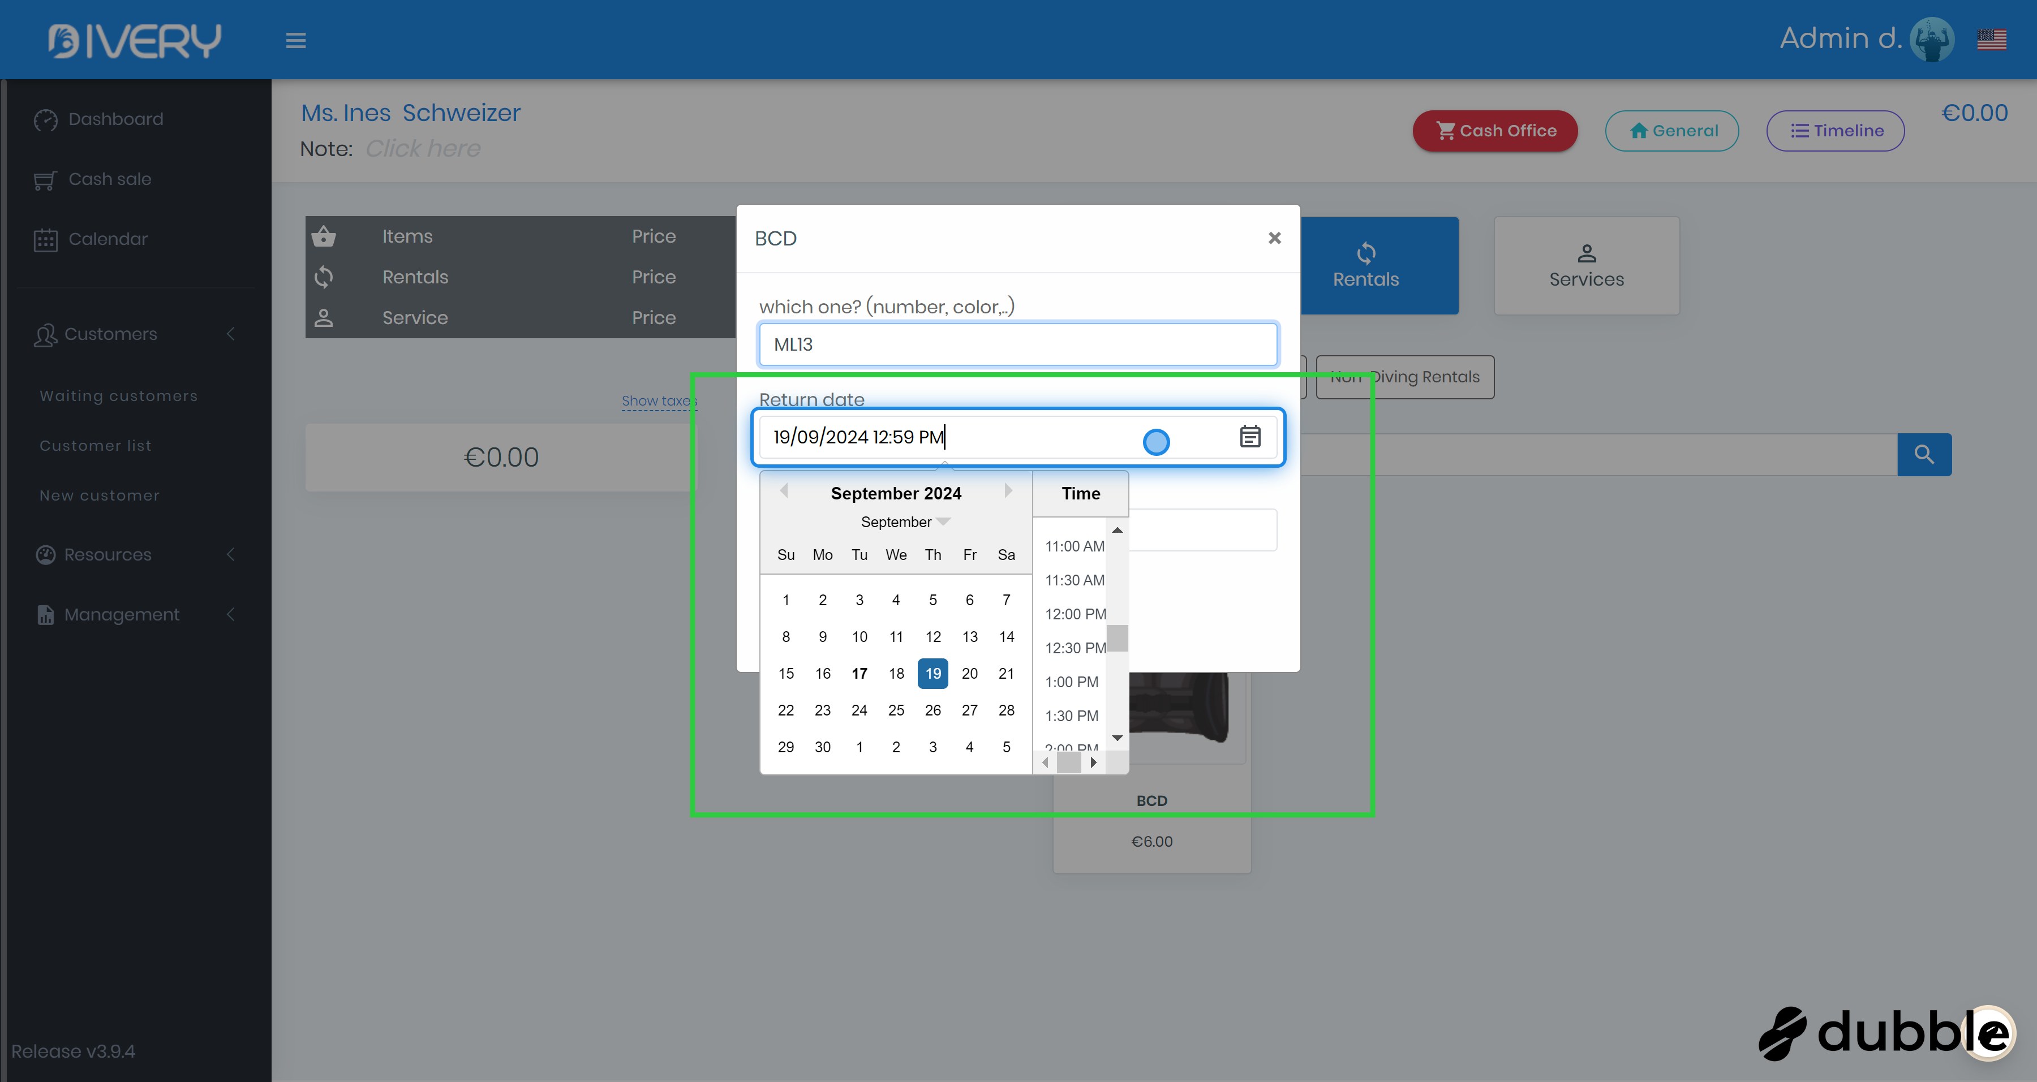Close the BCD dialog
This screenshot has height=1082, width=2037.
tap(1274, 238)
